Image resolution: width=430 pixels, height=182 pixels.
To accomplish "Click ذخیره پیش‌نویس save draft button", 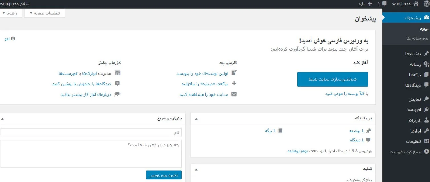I will pyautogui.click(x=164, y=175).
